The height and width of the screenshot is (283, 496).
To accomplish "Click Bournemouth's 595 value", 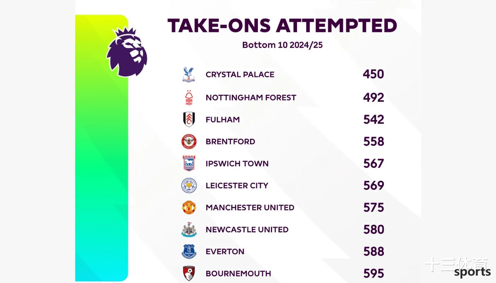I will [x=374, y=273].
